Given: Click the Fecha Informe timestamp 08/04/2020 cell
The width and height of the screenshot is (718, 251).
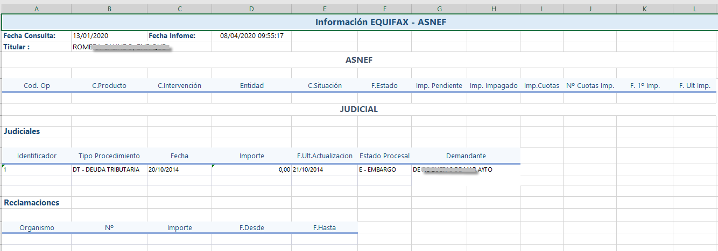Looking at the screenshot, I should click(x=252, y=36).
